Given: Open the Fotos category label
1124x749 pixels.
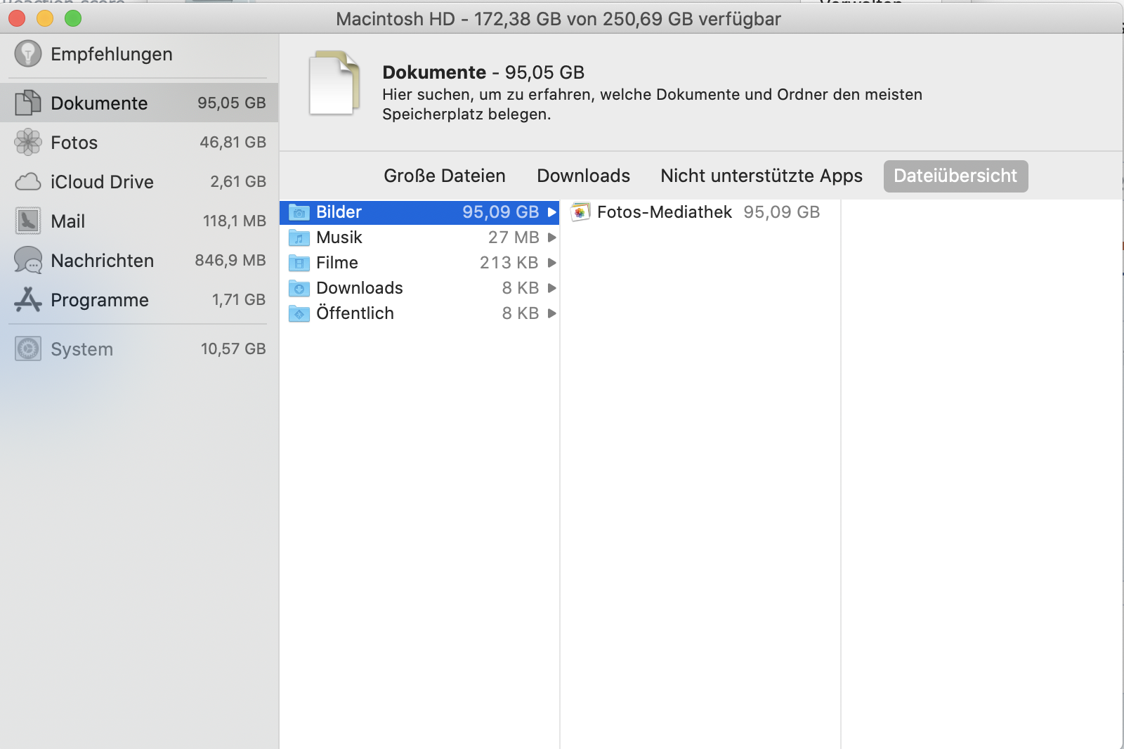Looking at the screenshot, I should tap(74, 143).
